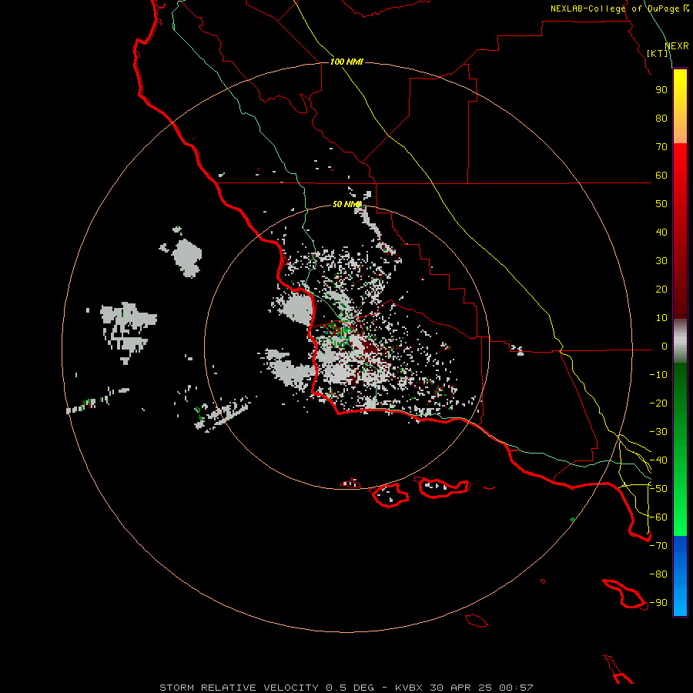Click the positive 20 scale value
This screenshot has height=693, width=693.
661,290
